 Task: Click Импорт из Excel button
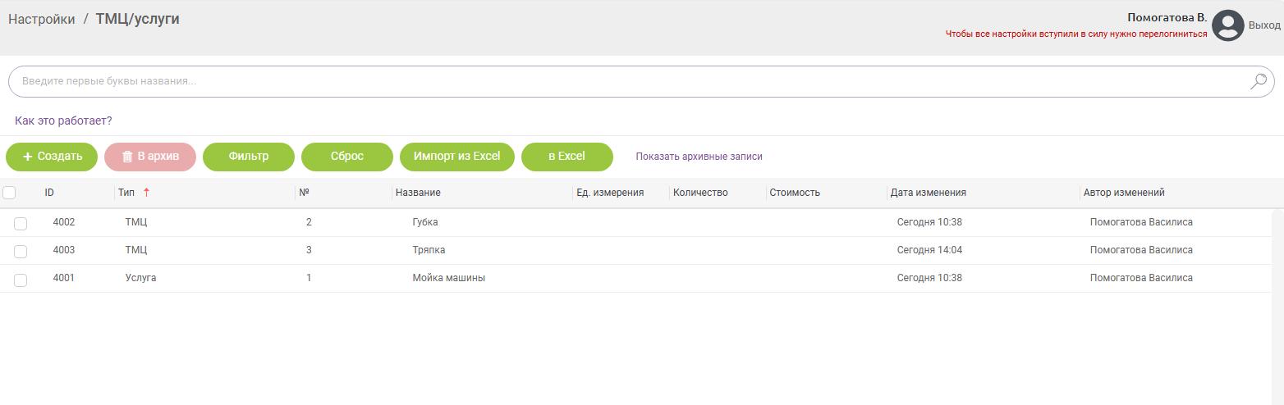tap(456, 157)
